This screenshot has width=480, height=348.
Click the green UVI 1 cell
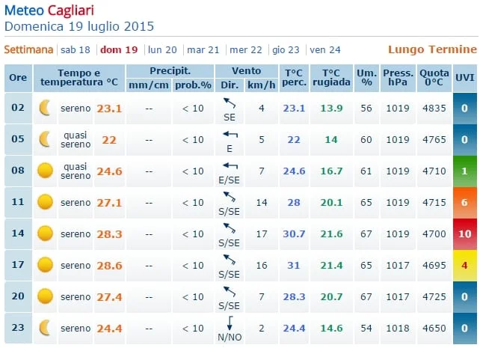pyautogui.click(x=464, y=171)
